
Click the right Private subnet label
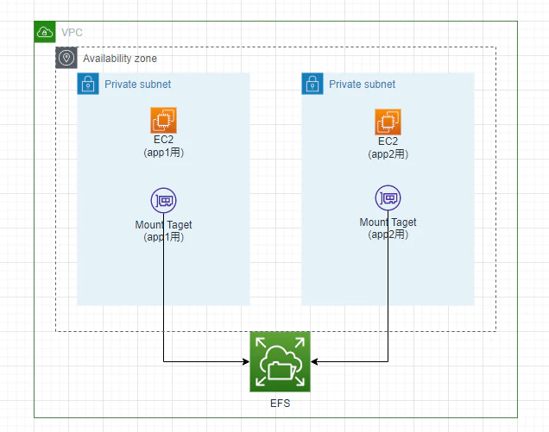pos(362,85)
